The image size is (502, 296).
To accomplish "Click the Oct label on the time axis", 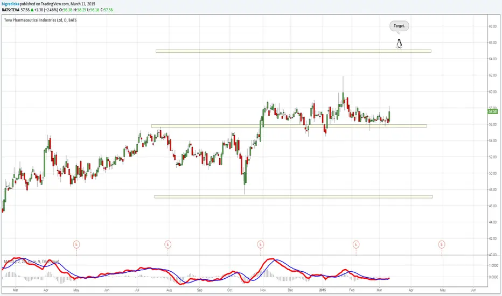I will 230,290.
